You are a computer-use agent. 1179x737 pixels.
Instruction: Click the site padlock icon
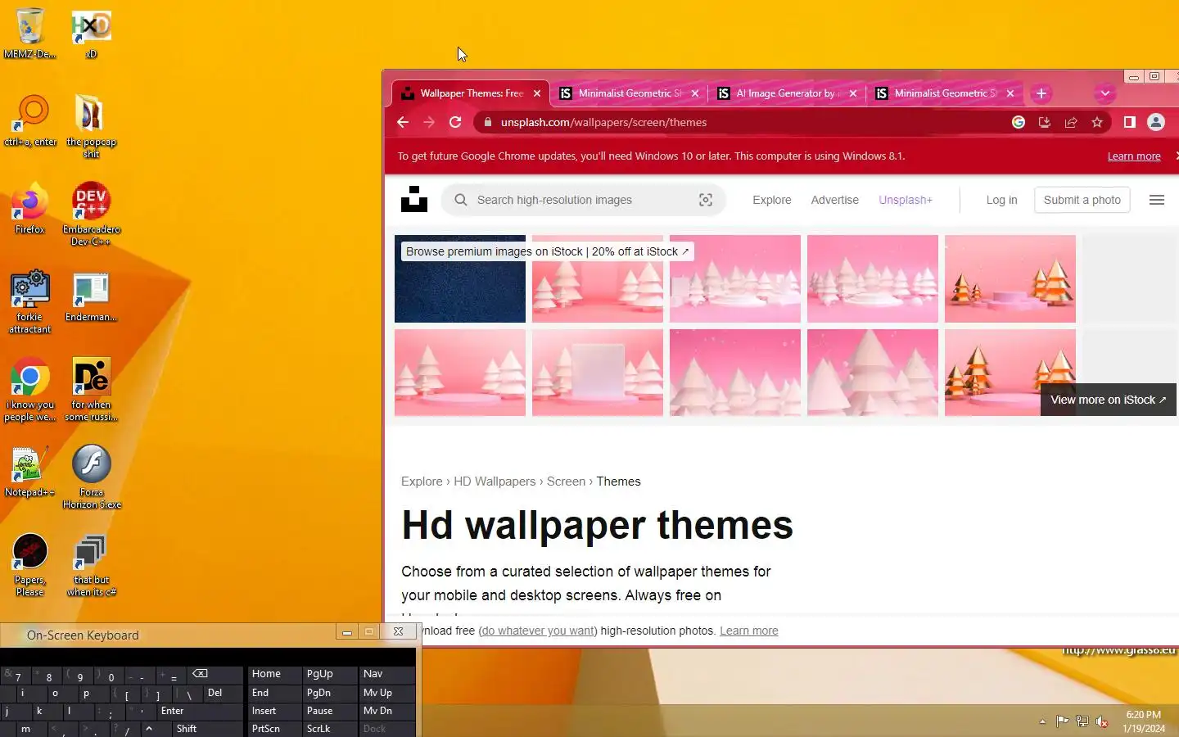(488, 122)
